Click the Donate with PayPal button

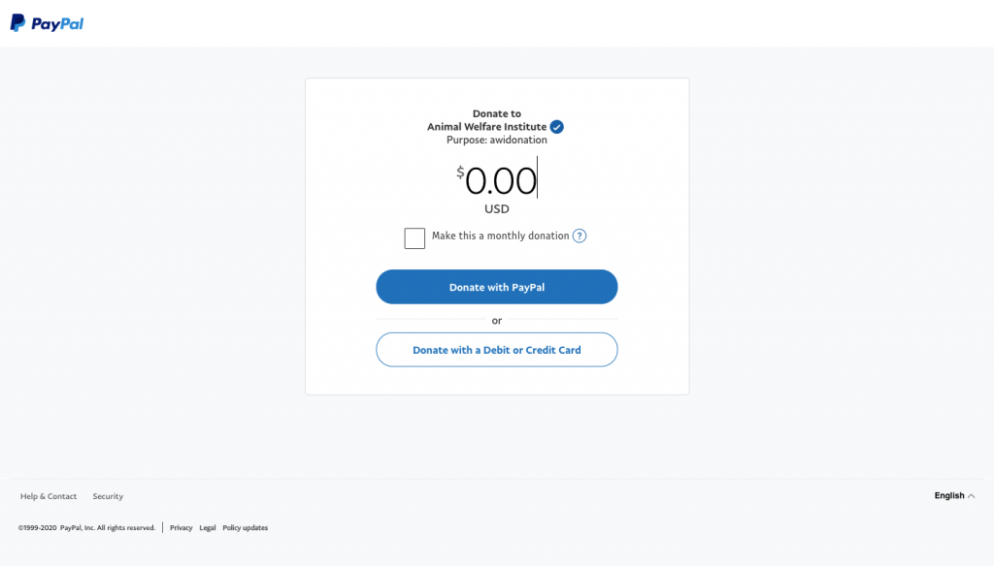(x=496, y=287)
